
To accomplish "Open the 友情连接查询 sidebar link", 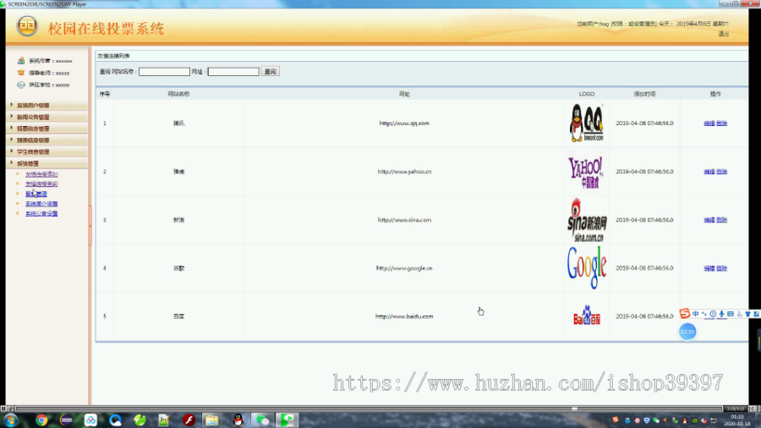I will point(41,184).
